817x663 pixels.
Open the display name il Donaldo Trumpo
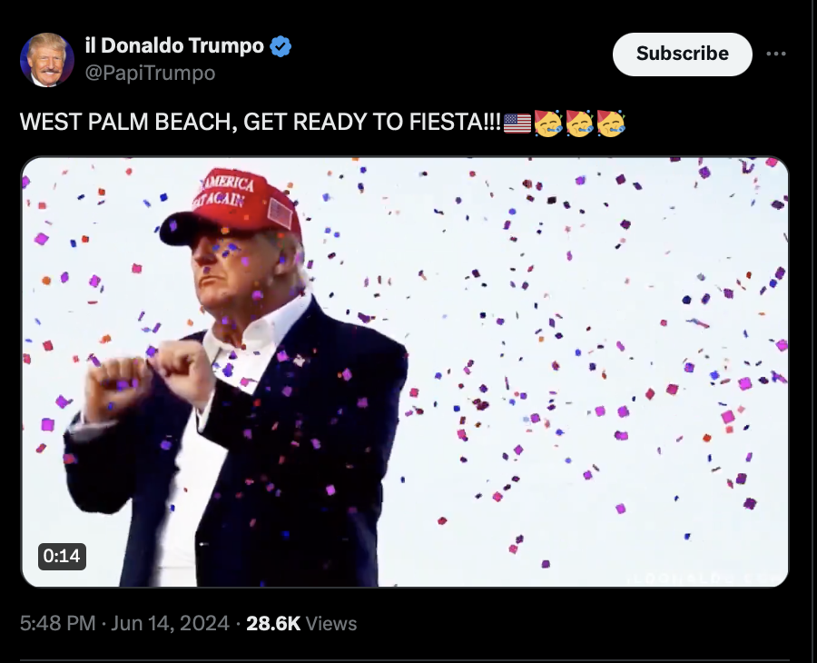(174, 46)
